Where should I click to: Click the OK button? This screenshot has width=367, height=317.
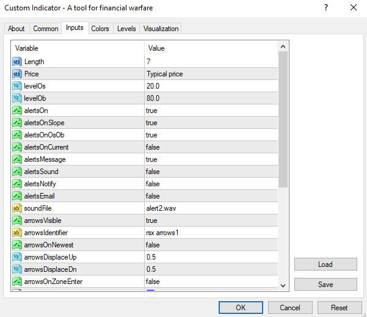[x=241, y=307]
